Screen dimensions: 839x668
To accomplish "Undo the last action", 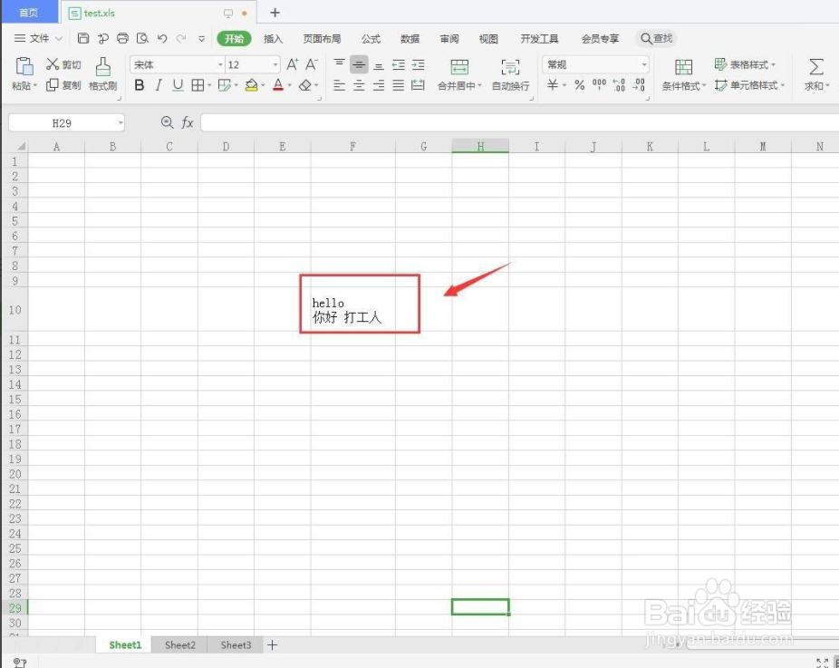I will 162,38.
